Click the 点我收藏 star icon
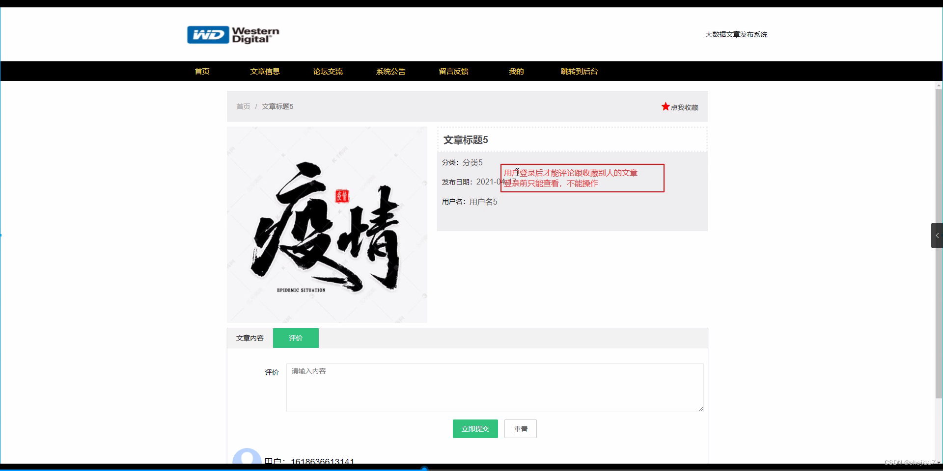Image resolution: width=943 pixels, height=471 pixels. click(666, 106)
